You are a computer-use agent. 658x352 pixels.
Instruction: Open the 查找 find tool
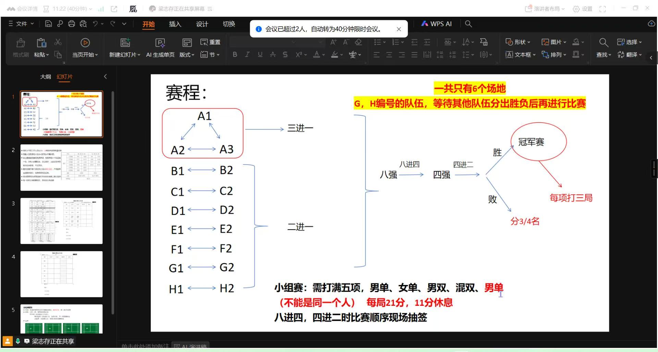pos(603,43)
